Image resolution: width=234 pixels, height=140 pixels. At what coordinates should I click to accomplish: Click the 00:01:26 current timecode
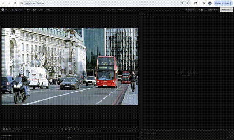click(x=7, y=129)
